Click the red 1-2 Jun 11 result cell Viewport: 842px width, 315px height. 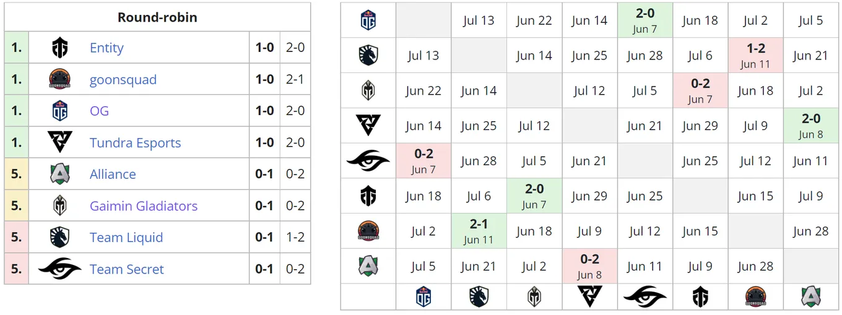click(x=755, y=56)
